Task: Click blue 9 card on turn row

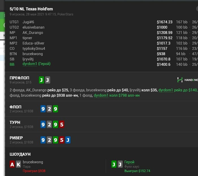Action: [43, 125]
